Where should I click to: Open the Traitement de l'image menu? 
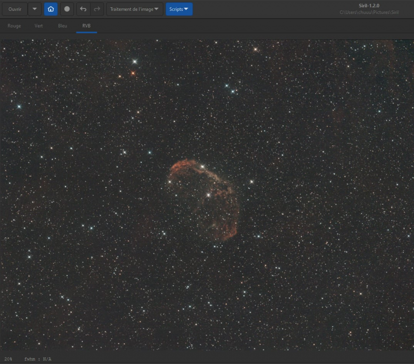click(135, 9)
